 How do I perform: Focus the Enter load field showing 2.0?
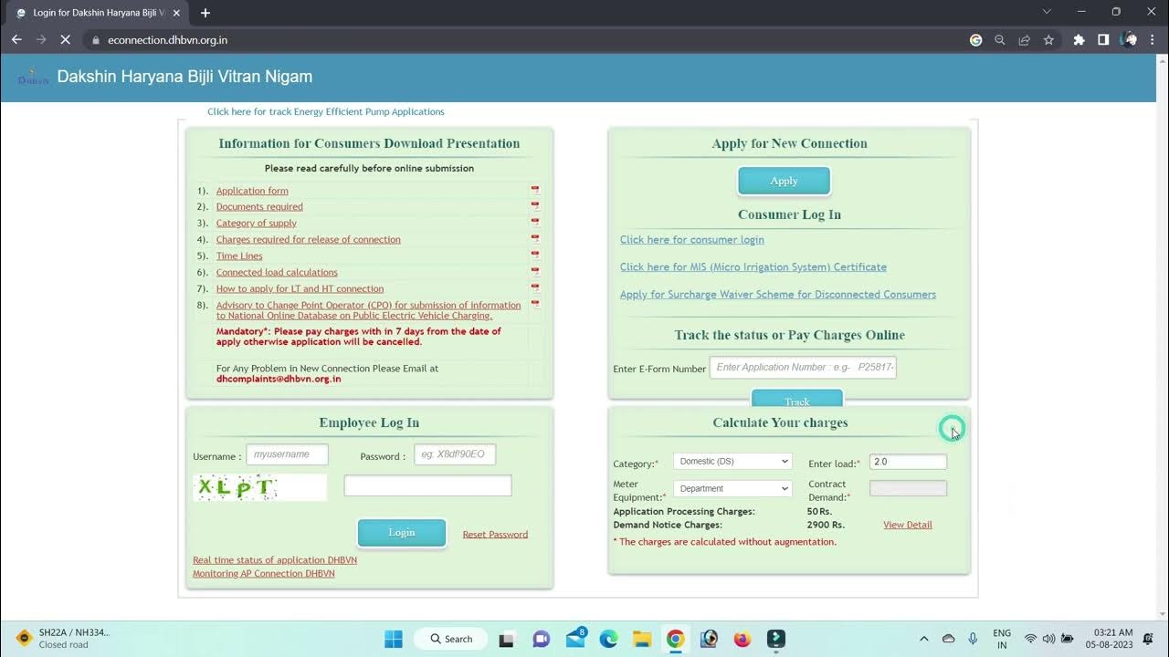coord(908,462)
